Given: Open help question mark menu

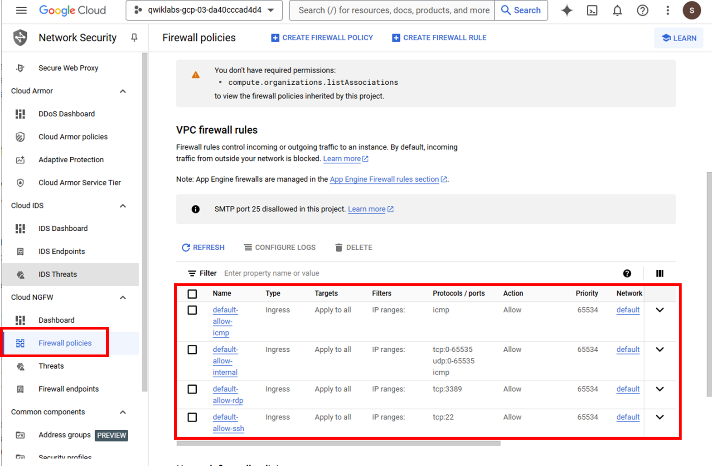Looking at the screenshot, I should 643,10.
